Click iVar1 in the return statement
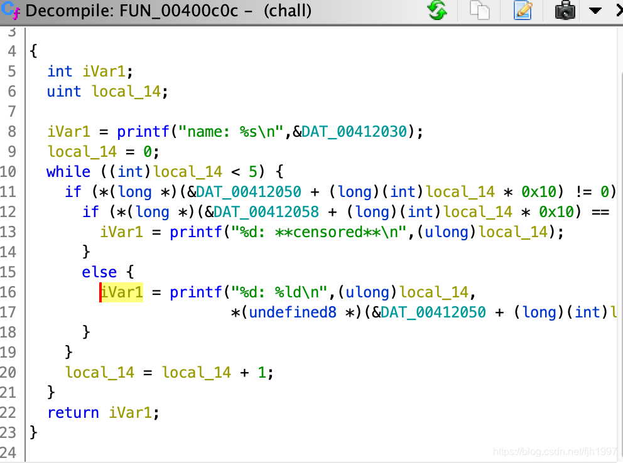The image size is (623, 463). (x=131, y=413)
